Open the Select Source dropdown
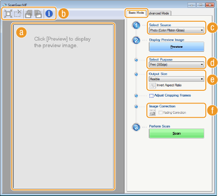Viewport: 218px width, 196px height. [x=176, y=30]
